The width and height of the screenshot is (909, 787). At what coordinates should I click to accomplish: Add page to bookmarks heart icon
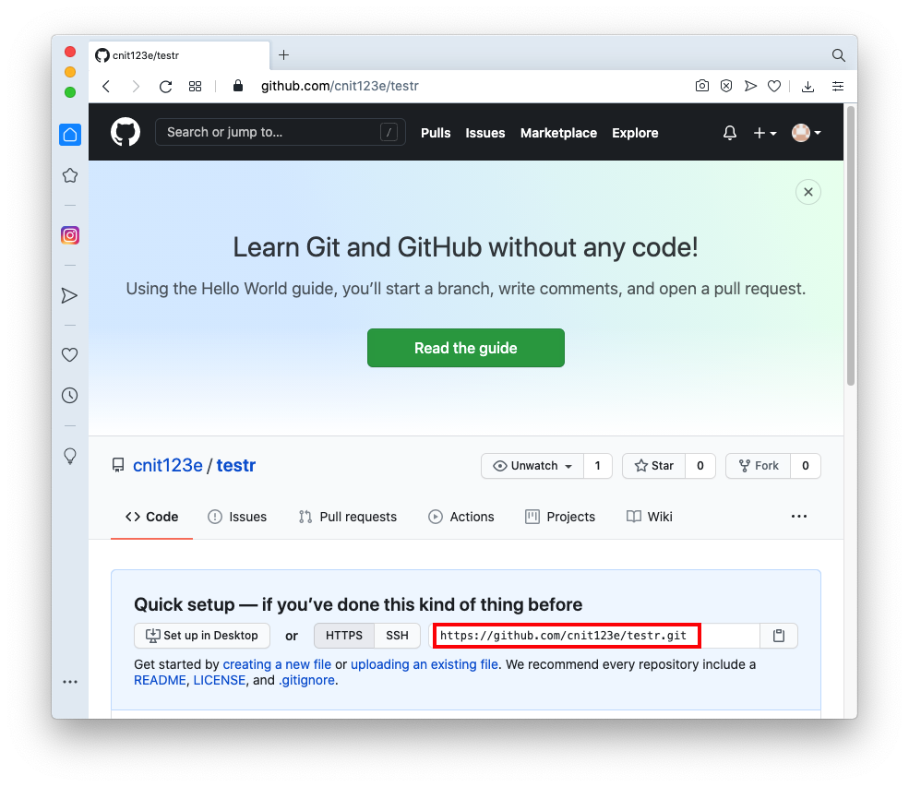click(774, 86)
